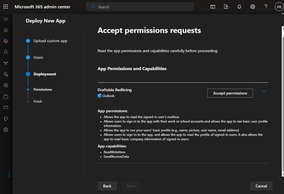The width and height of the screenshot is (284, 194).
Task: Open the Copilot icon in the sidebar
Action: click(6, 41)
